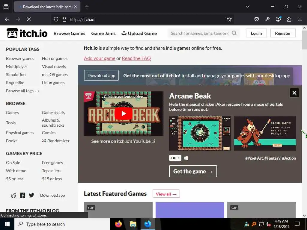Select the Roguelike tag
Viewport: 307px width, 230px height.
15,83
